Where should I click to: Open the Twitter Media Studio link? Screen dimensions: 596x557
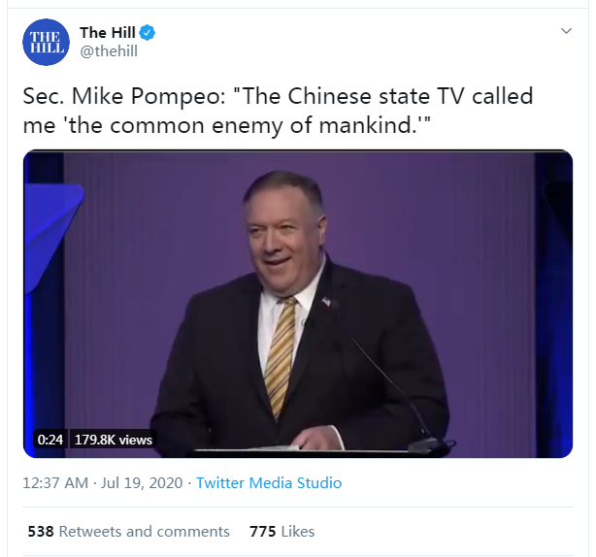pyautogui.click(x=269, y=482)
